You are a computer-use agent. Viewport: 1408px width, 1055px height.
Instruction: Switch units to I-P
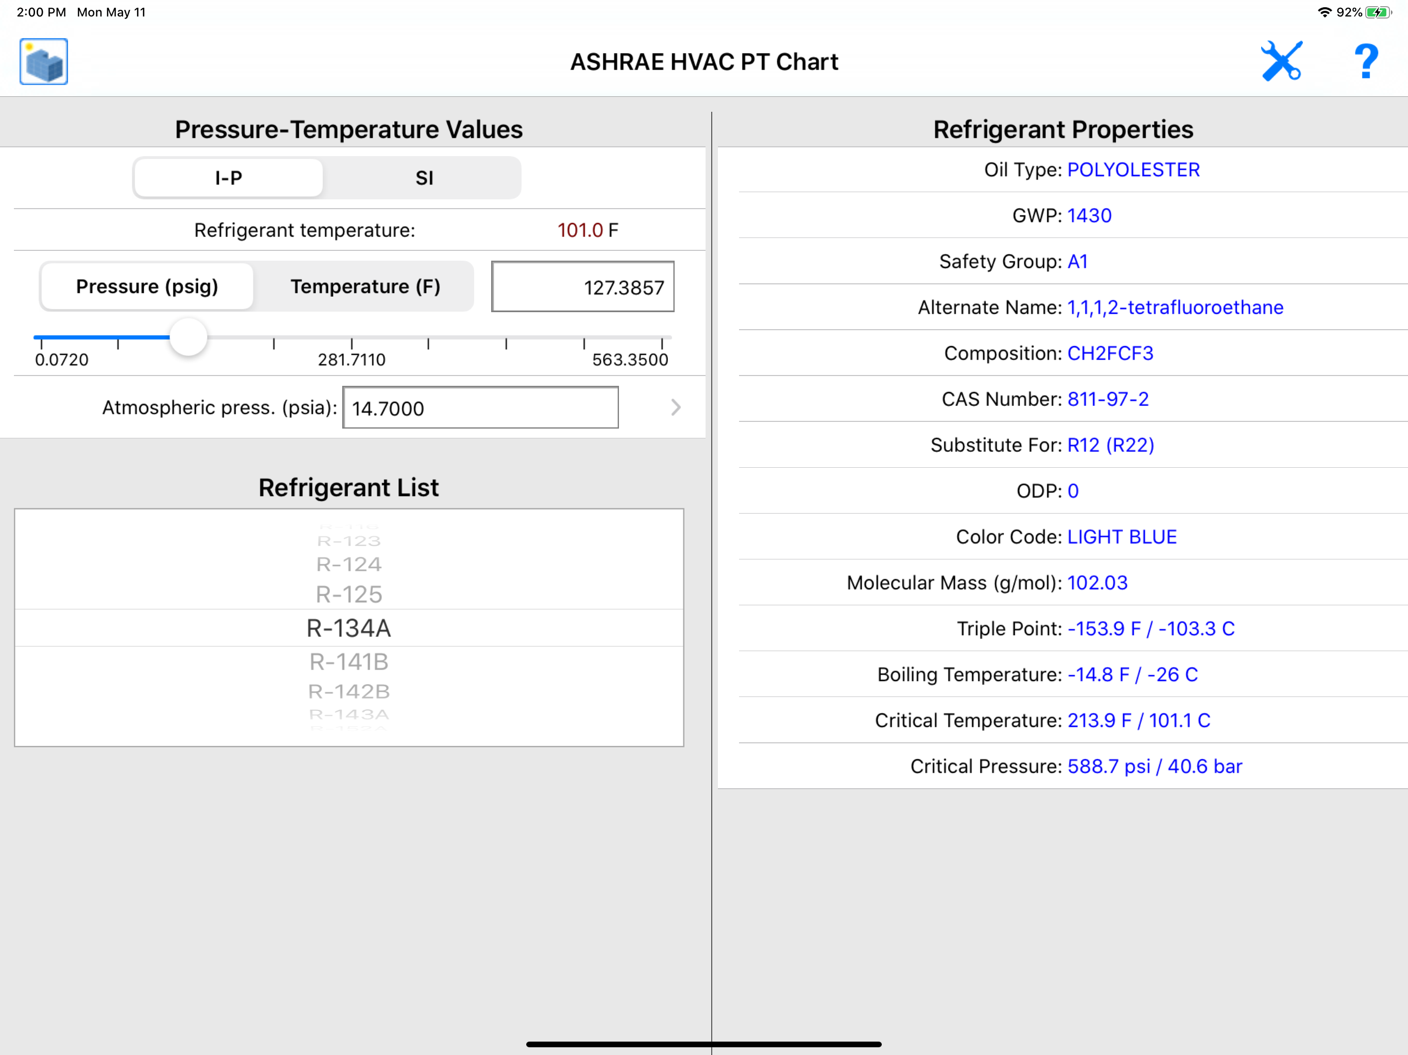pyautogui.click(x=228, y=178)
